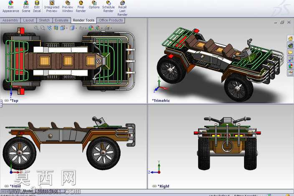
Task: Click the View Settings icon
Action: pos(107,28)
